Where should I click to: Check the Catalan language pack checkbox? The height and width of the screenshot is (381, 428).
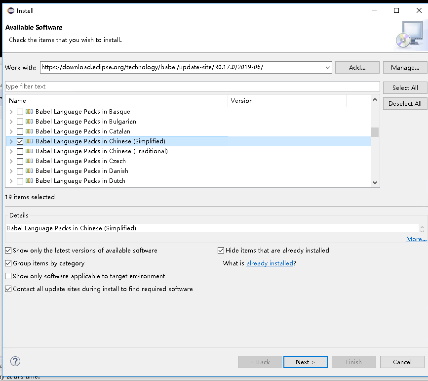(20, 131)
